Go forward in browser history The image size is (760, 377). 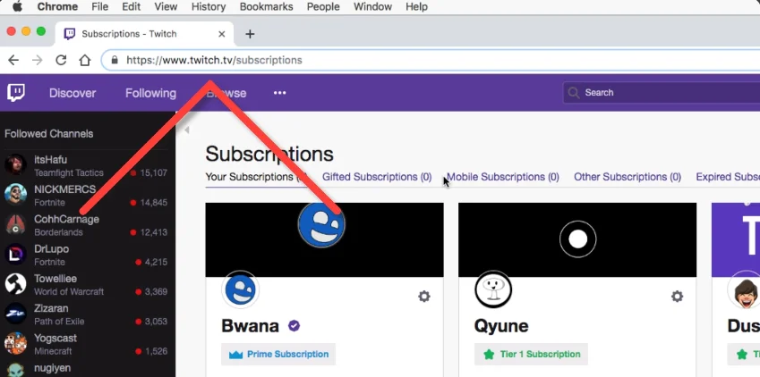[x=38, y=60]
